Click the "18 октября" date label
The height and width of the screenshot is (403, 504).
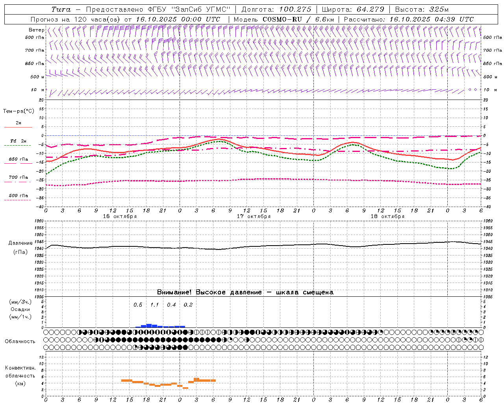pyautogui.click(x=387, y=216)
